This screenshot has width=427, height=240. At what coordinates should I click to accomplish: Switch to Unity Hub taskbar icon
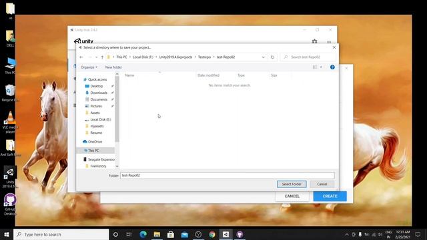[226, 234]
